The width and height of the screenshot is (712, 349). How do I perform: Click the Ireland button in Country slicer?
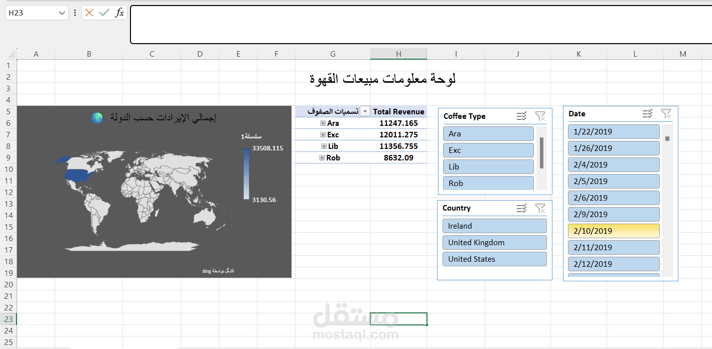[494, 226]
